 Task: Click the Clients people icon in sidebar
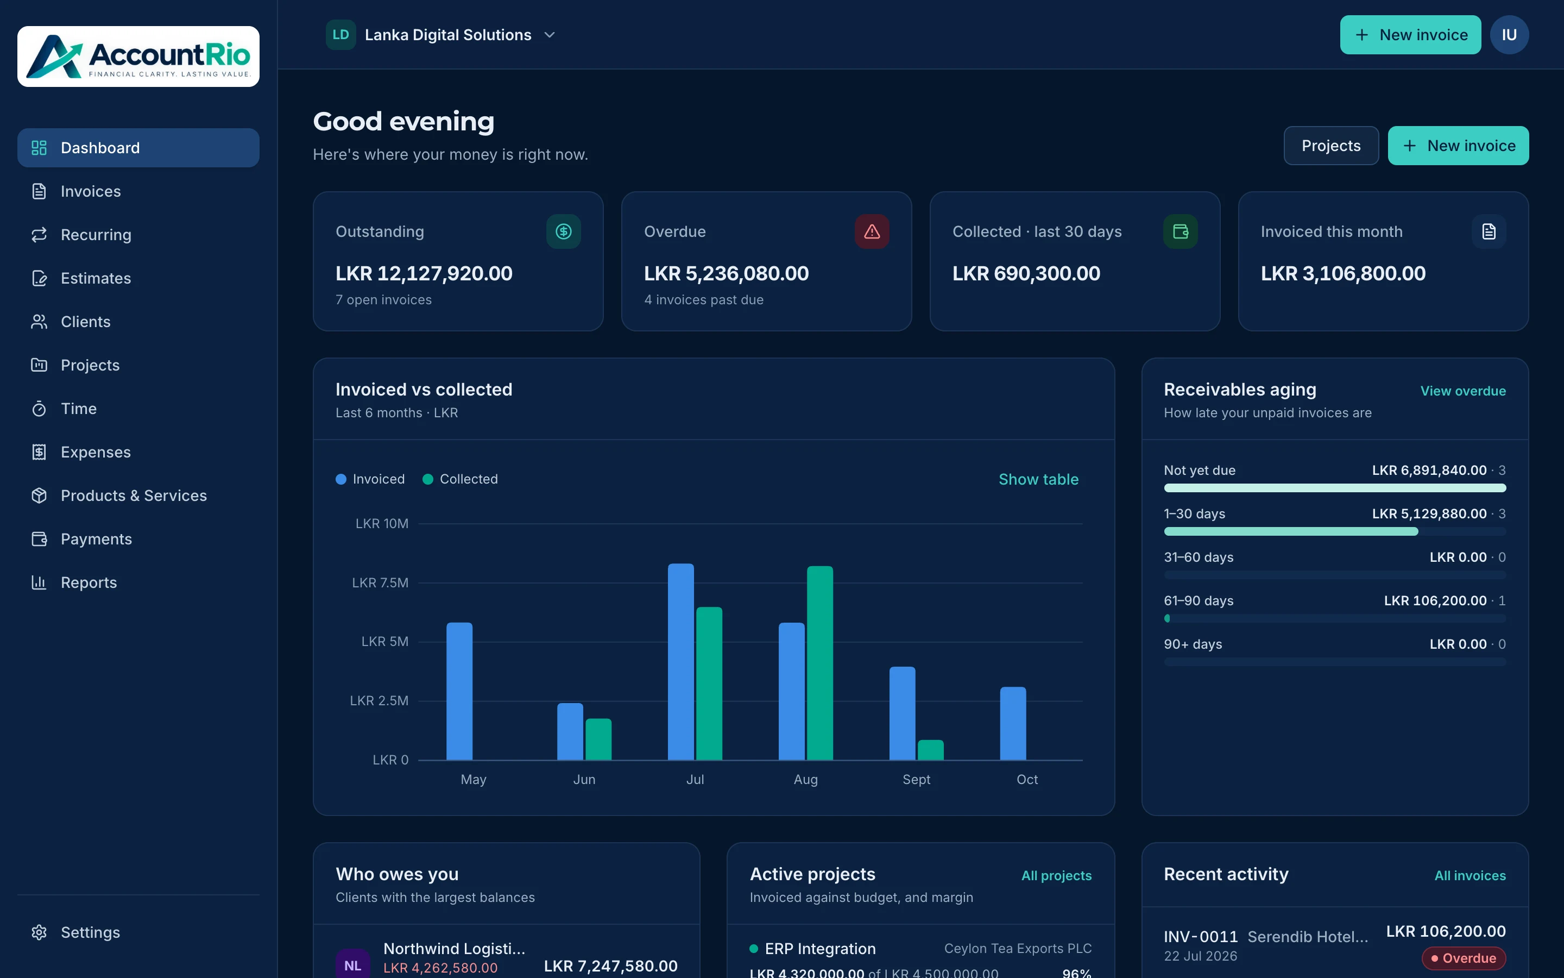(39, 322)
